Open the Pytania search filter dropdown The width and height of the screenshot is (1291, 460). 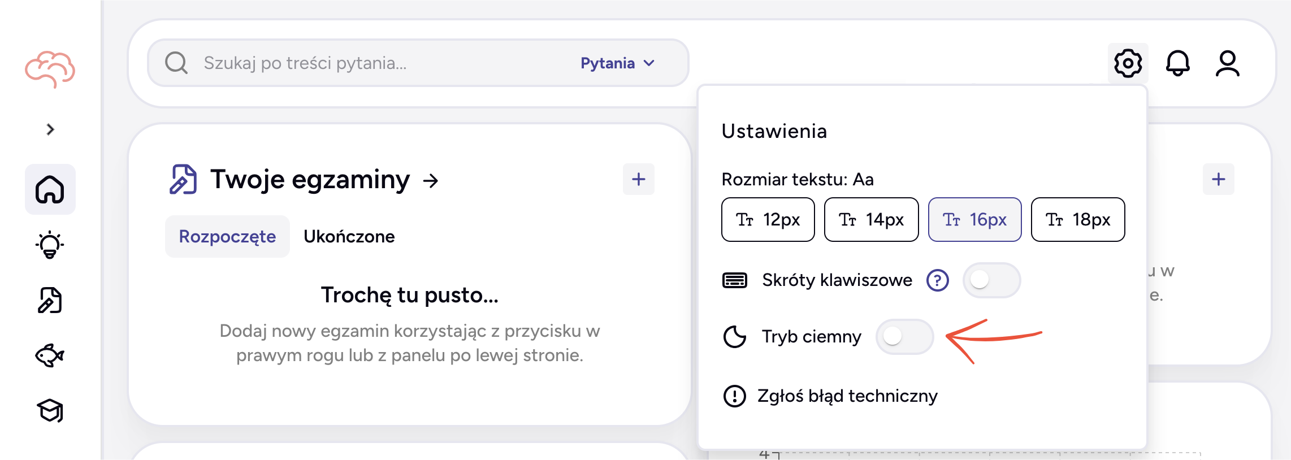click(x=617, y=63)
